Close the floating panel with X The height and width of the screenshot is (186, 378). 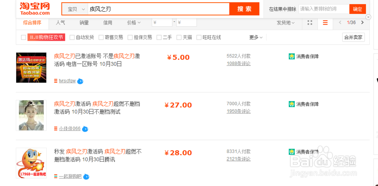[x=369, y=17]
